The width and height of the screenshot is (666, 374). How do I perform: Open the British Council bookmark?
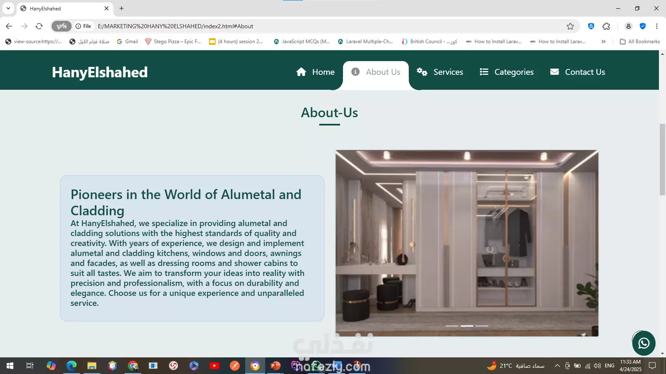coord(430,42)
